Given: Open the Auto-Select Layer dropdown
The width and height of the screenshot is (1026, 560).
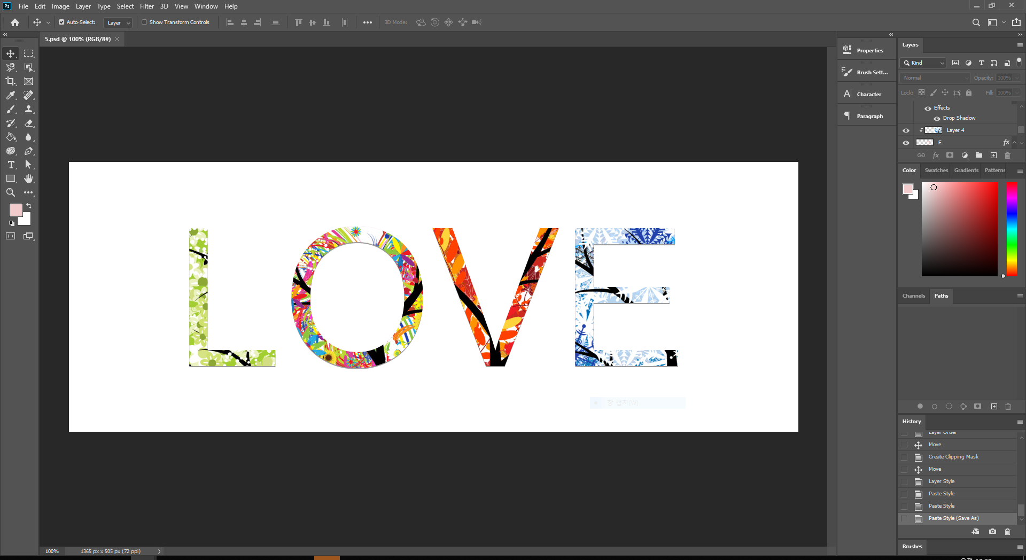Looking at the screenshot, I should click(x=118, y=23).
